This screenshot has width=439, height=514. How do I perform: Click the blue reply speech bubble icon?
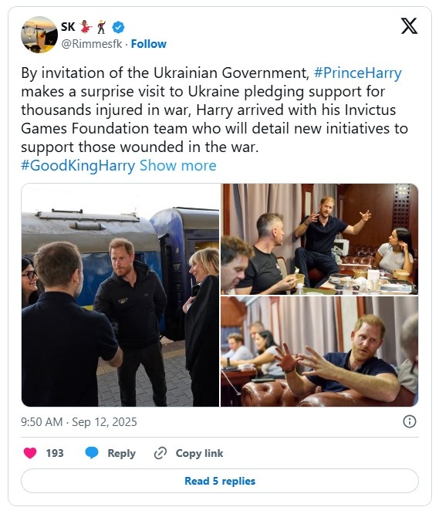[92, 453]
